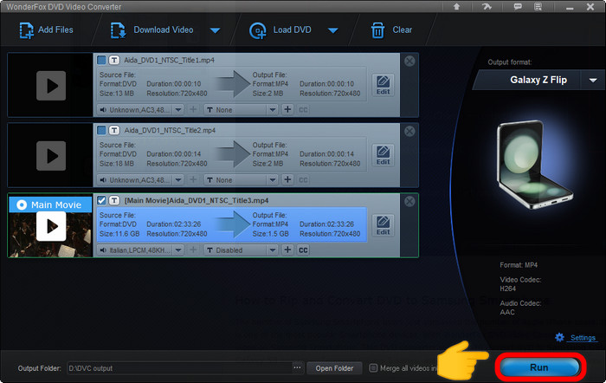The image size is (606, 383).
Task: Click rename T icon for Title1
Action: pyautogui.click(x=114, y=60)
